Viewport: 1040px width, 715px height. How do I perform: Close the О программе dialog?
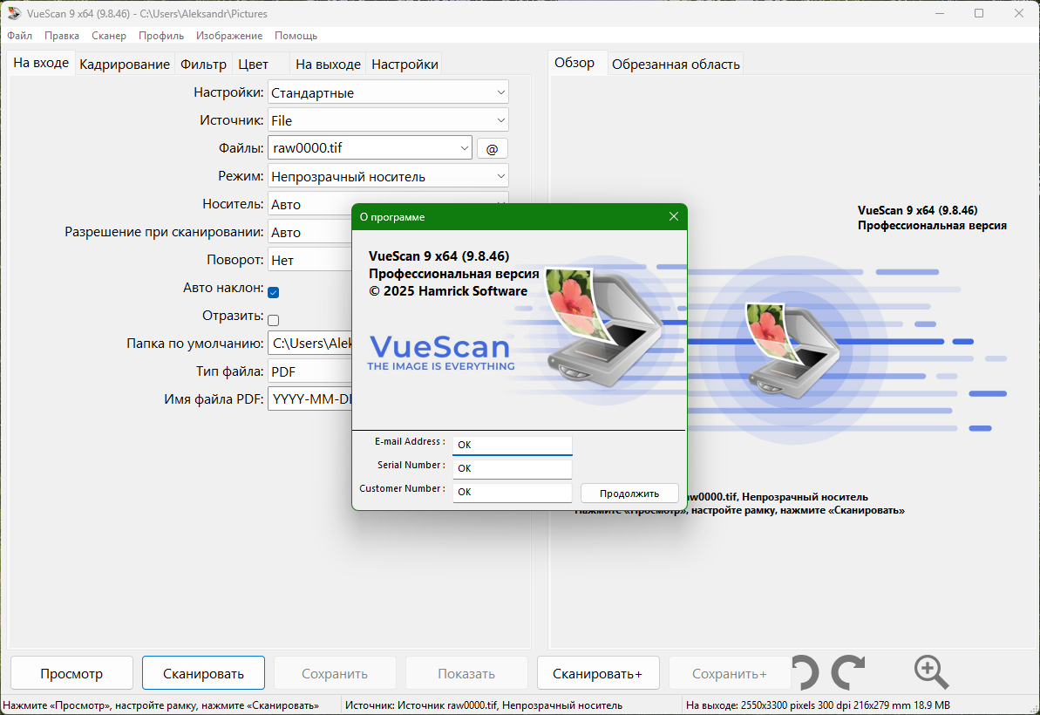(674, 217)
